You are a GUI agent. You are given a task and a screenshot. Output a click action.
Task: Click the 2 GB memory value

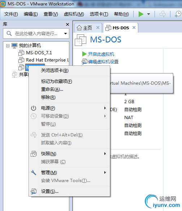point(129,102)
